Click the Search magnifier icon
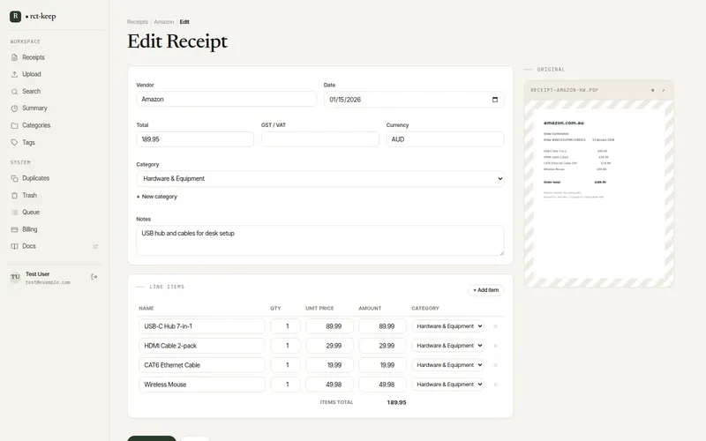This screenshot has width=706, height=441. [x=14, y=92]
